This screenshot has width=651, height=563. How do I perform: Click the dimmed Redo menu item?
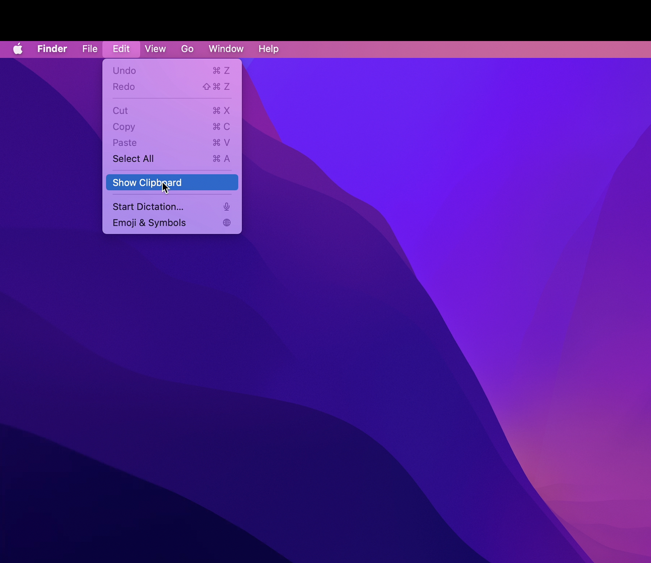click(x=172, y=87)
